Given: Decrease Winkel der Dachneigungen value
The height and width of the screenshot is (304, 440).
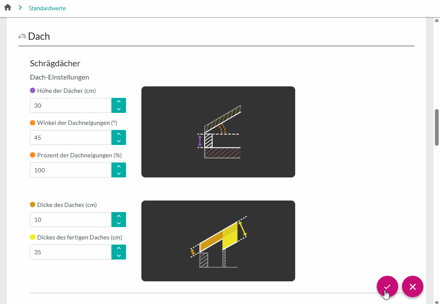Looking at the screenshot, I should tap(119, 141).
